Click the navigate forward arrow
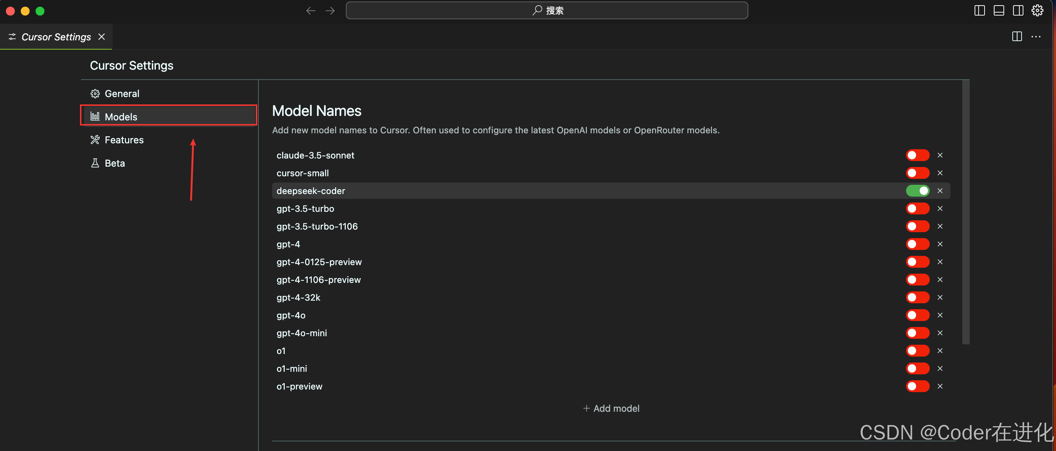1056x451 pixels. coord(330,11)
